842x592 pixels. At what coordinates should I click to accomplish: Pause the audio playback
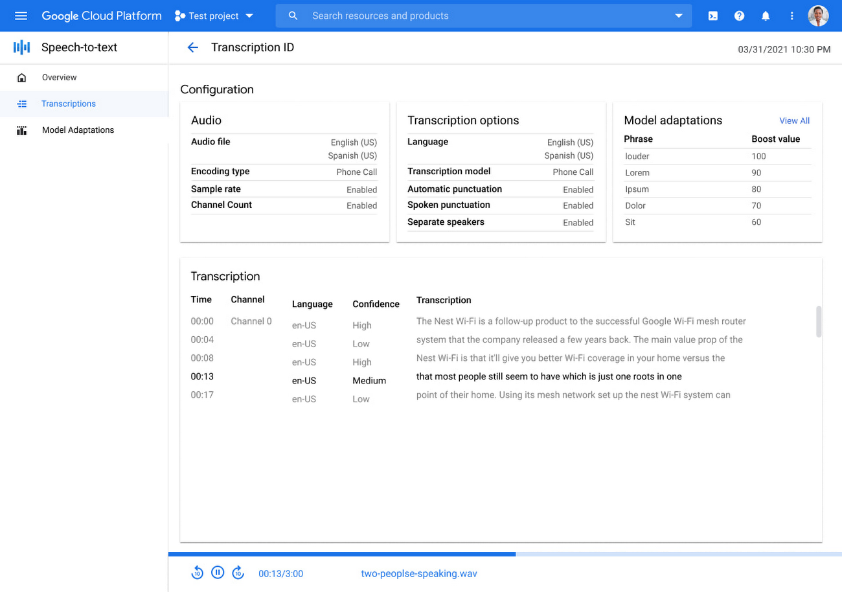pos(218,573)
